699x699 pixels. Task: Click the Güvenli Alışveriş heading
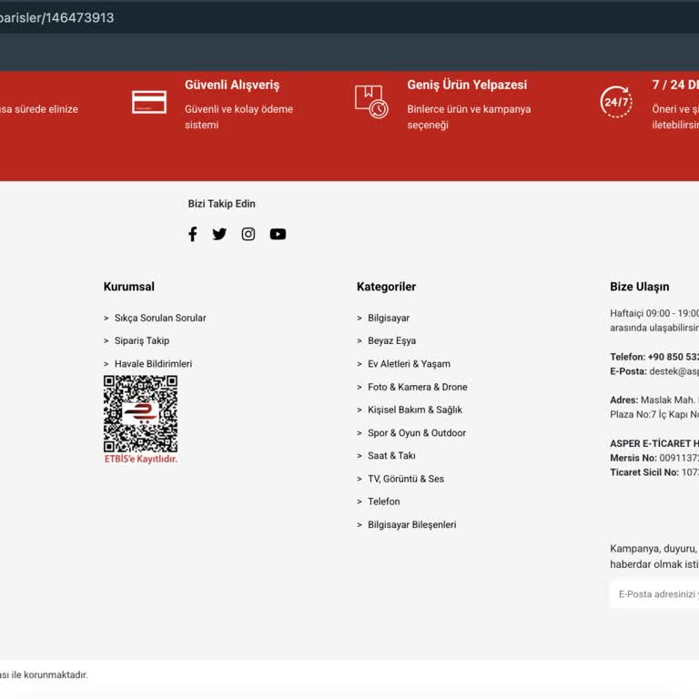click(x=232, y=86)
